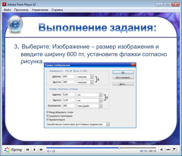Maximize the Flash Player window
The height and width of the screenshot is (156, 182).
[167, 5]
